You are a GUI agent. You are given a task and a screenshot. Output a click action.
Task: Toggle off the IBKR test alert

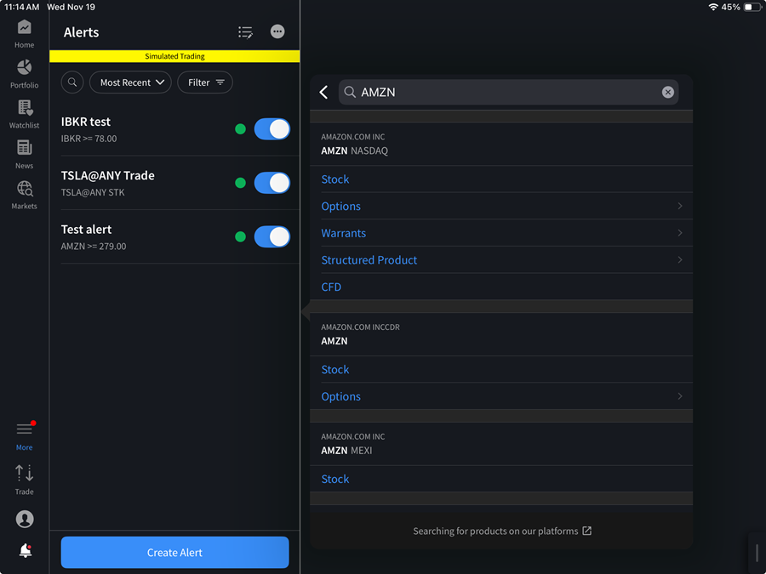pyautogui.click(x=272, y=129)
